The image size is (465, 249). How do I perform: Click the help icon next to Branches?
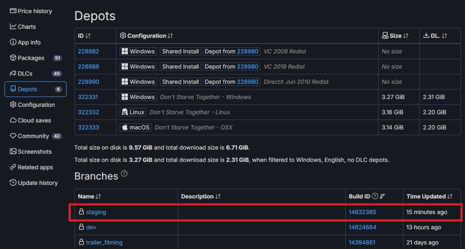pyautogui.click(x=124, y=174)
